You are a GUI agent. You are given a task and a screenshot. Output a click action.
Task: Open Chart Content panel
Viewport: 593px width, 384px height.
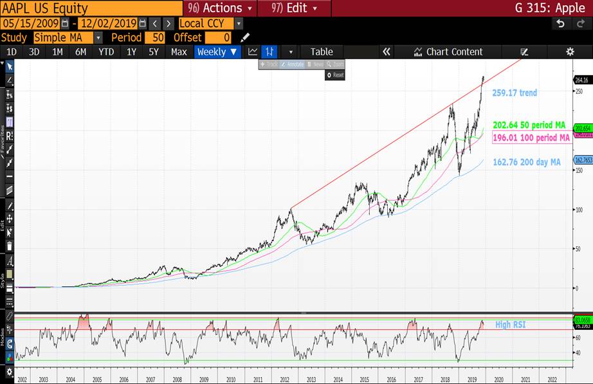(448, 52)
